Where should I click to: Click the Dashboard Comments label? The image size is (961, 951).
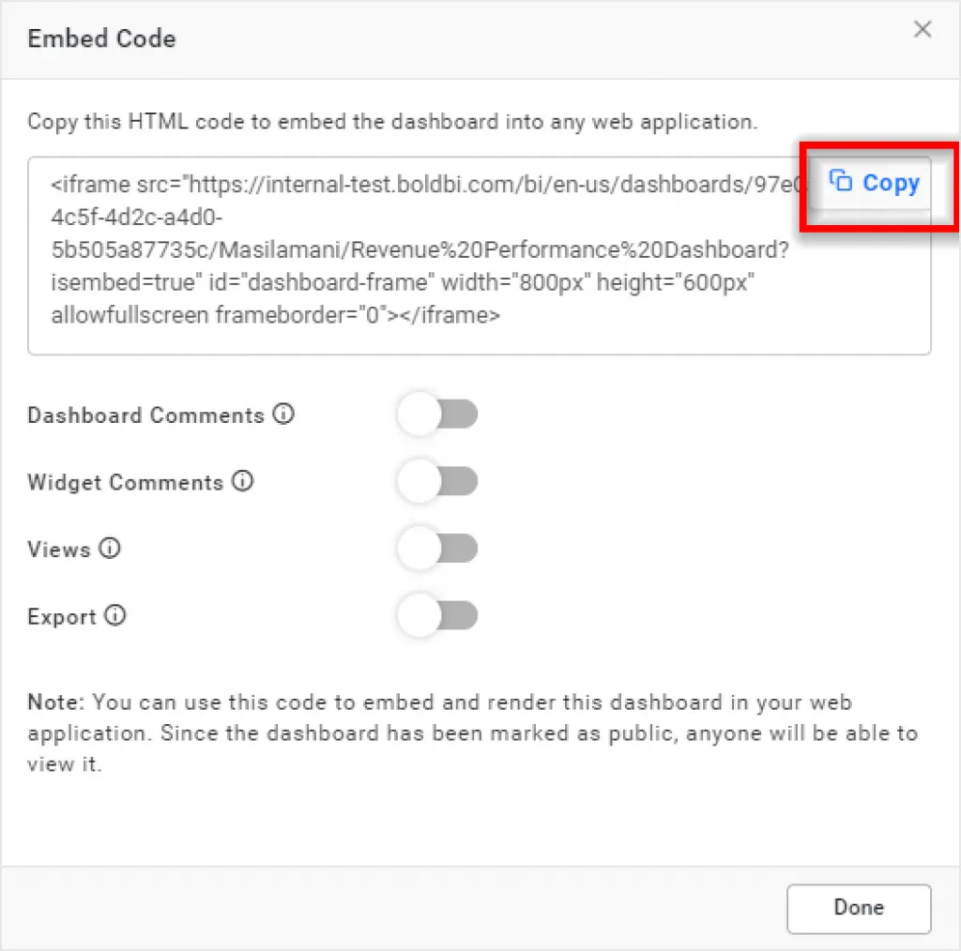146,415
